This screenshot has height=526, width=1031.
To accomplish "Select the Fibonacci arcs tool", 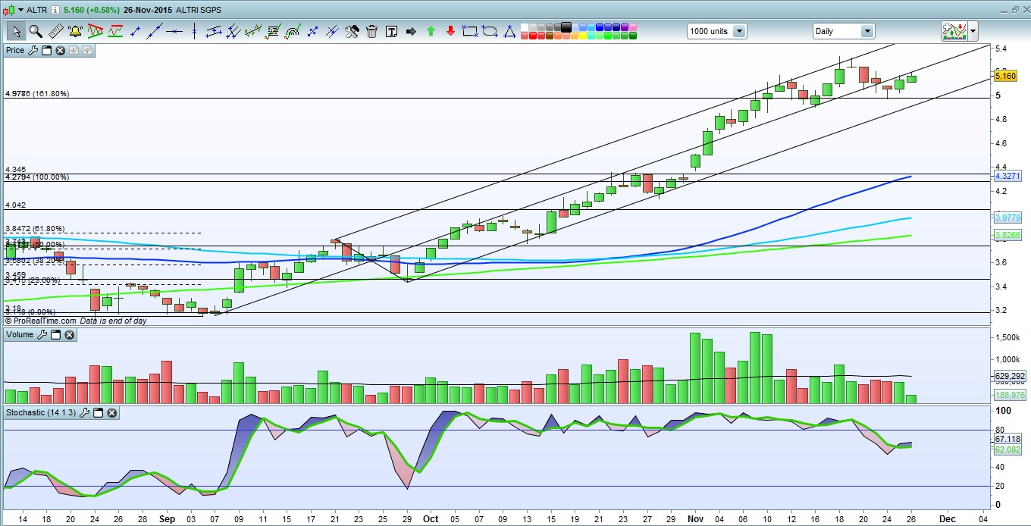I will point(293,31).
